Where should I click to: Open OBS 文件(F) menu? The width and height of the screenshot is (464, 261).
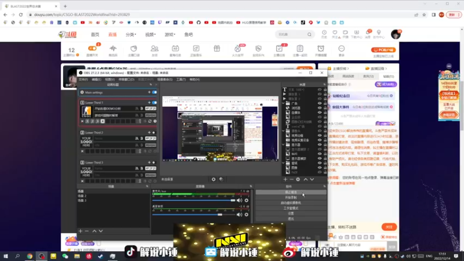tap(83, 79)
